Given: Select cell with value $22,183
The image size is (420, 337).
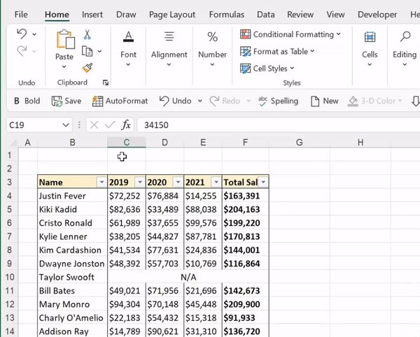Looking at the screenshot, I should point(127,317).
